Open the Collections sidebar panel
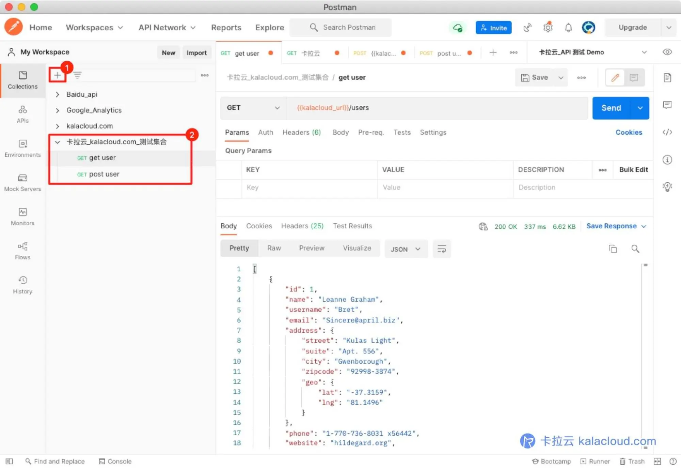 [x=22, y=80]
